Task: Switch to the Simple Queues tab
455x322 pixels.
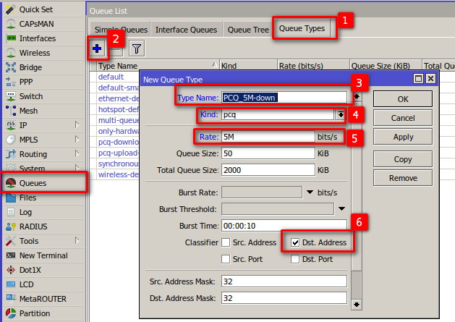Action: [x=120, y=30]
